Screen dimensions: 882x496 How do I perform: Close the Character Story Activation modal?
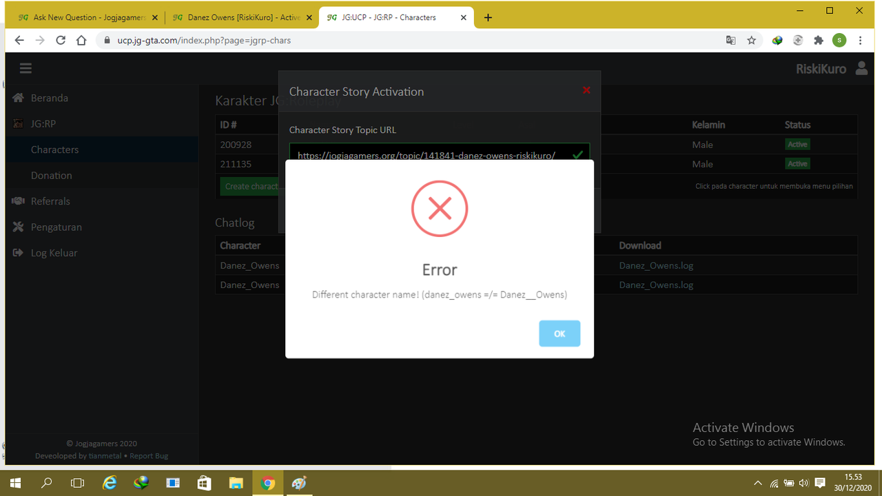point(586,90)
